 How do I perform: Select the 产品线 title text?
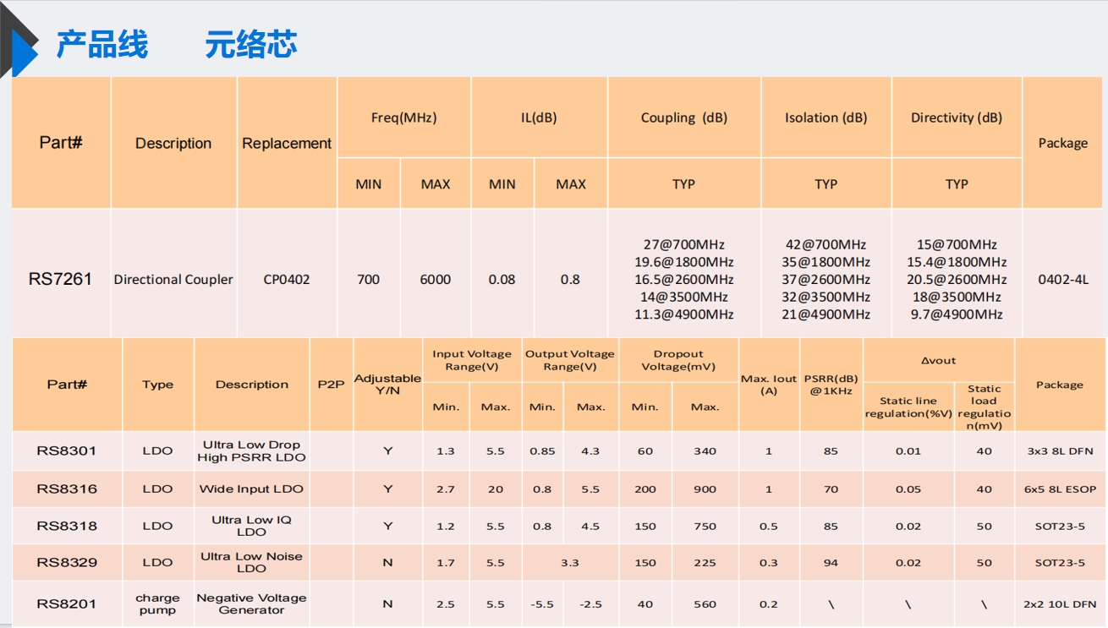101,45
